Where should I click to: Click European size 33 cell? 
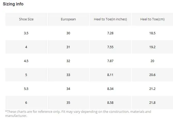click(68, 75)
